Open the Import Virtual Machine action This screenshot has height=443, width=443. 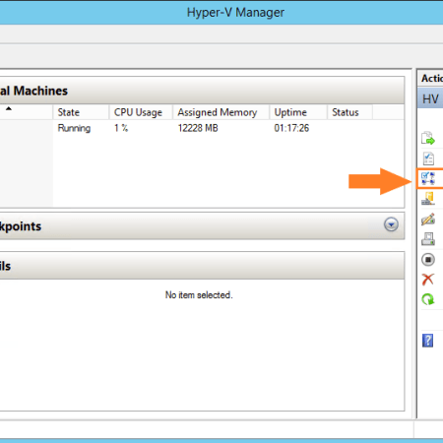(x=428, y=138)
